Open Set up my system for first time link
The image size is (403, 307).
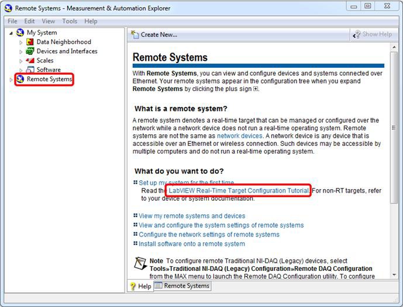pos(187,183)
